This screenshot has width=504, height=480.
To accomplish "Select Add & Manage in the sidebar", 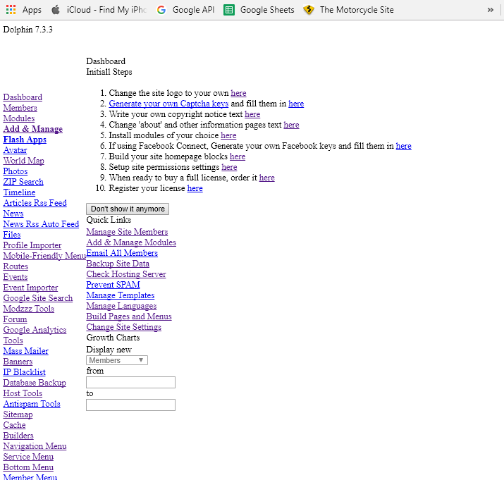I will (32, 129).
